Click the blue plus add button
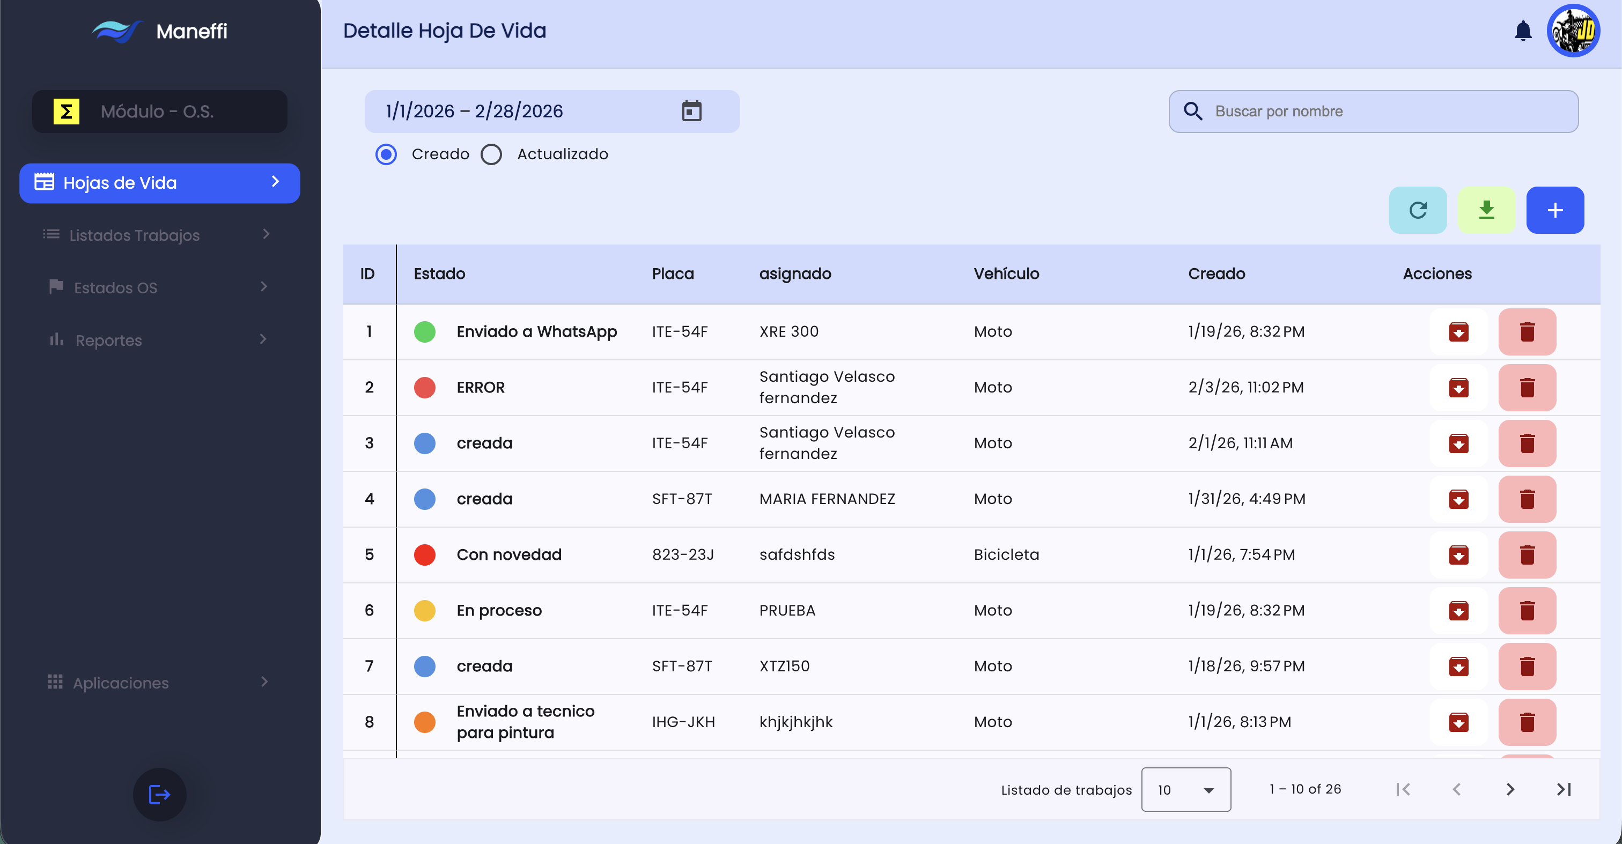The image size is (1622, 844). coord(1554,210)
